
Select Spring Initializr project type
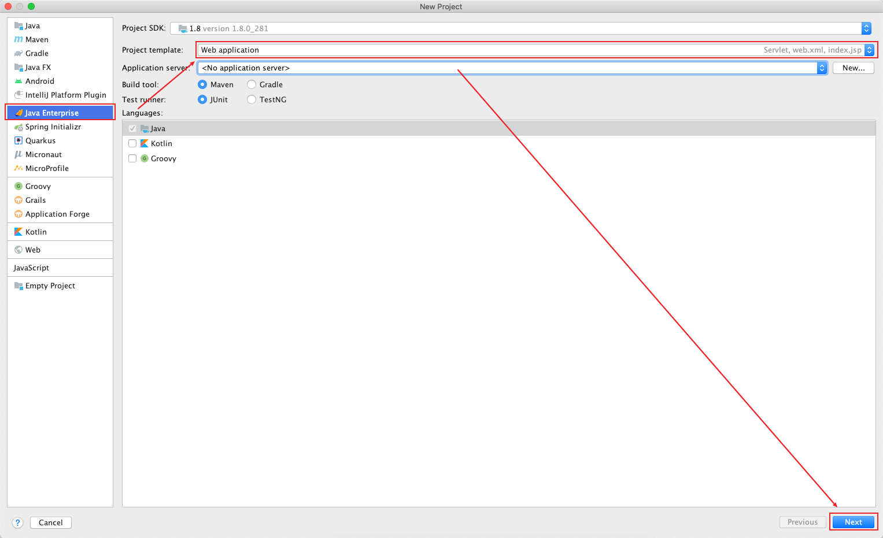click(60, 127)
